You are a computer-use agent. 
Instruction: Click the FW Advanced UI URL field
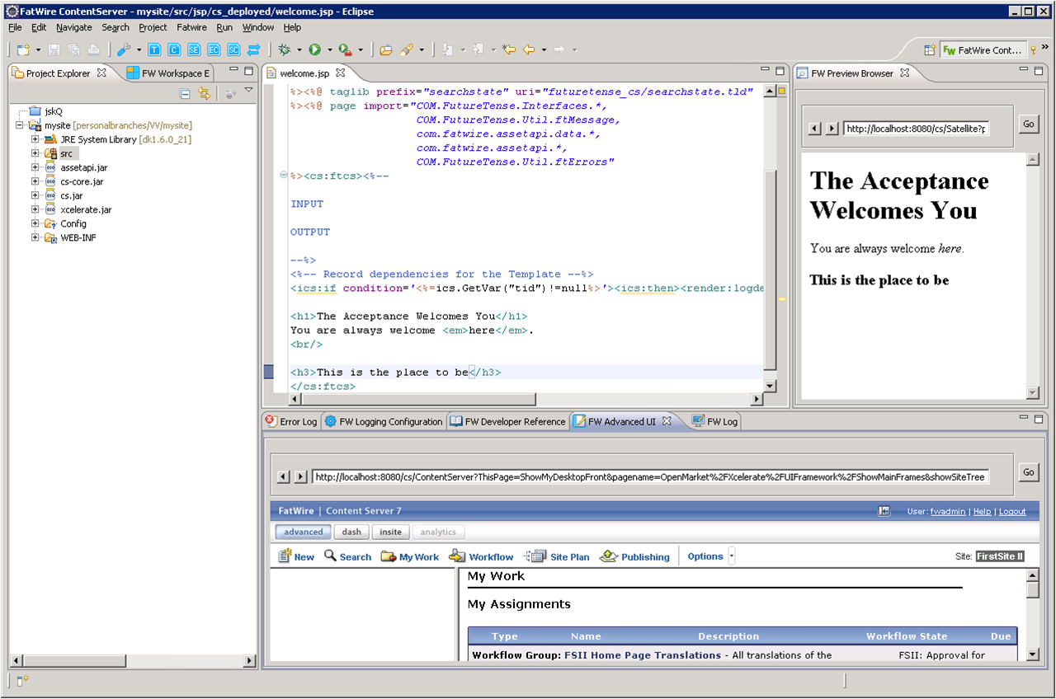649,476
